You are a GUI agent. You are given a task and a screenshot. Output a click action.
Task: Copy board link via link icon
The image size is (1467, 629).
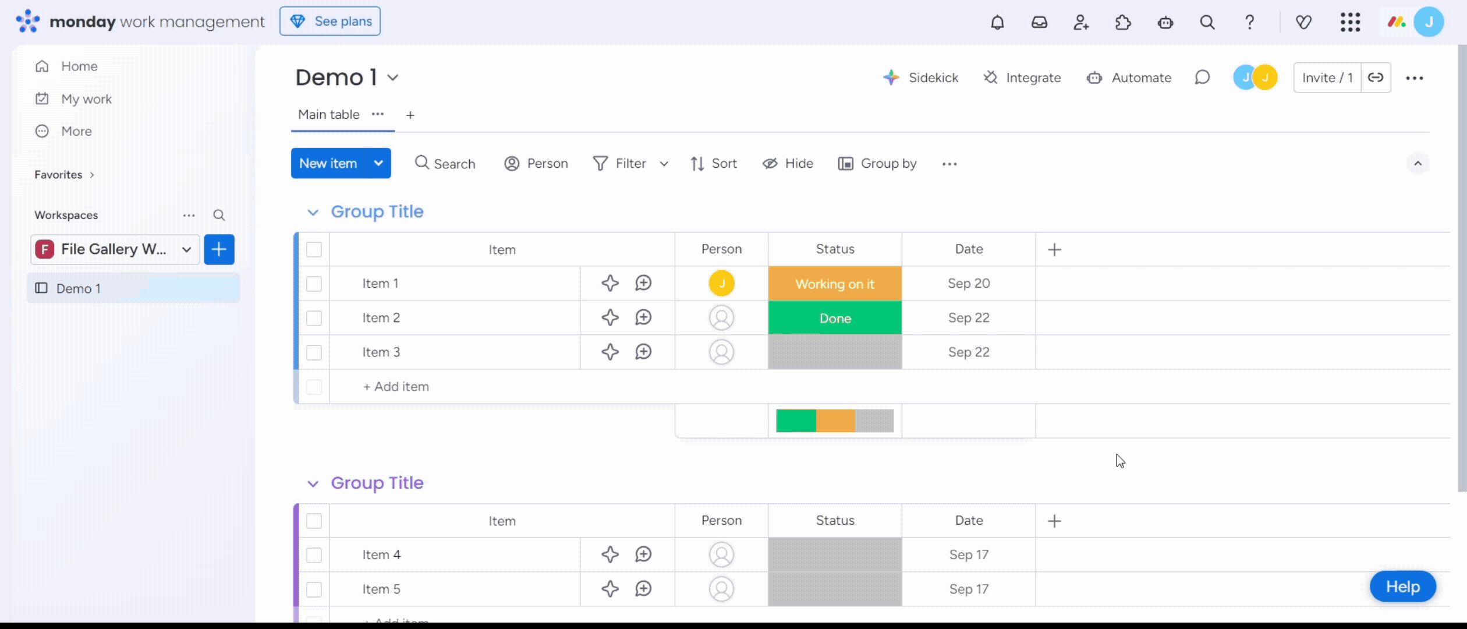click(1376, 77)
